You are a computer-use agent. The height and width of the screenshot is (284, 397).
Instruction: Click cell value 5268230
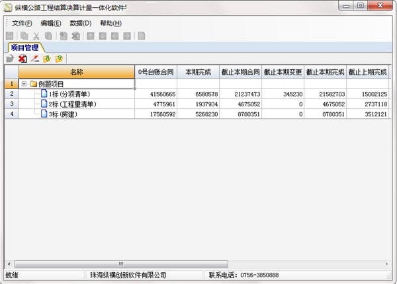point(206,114)
